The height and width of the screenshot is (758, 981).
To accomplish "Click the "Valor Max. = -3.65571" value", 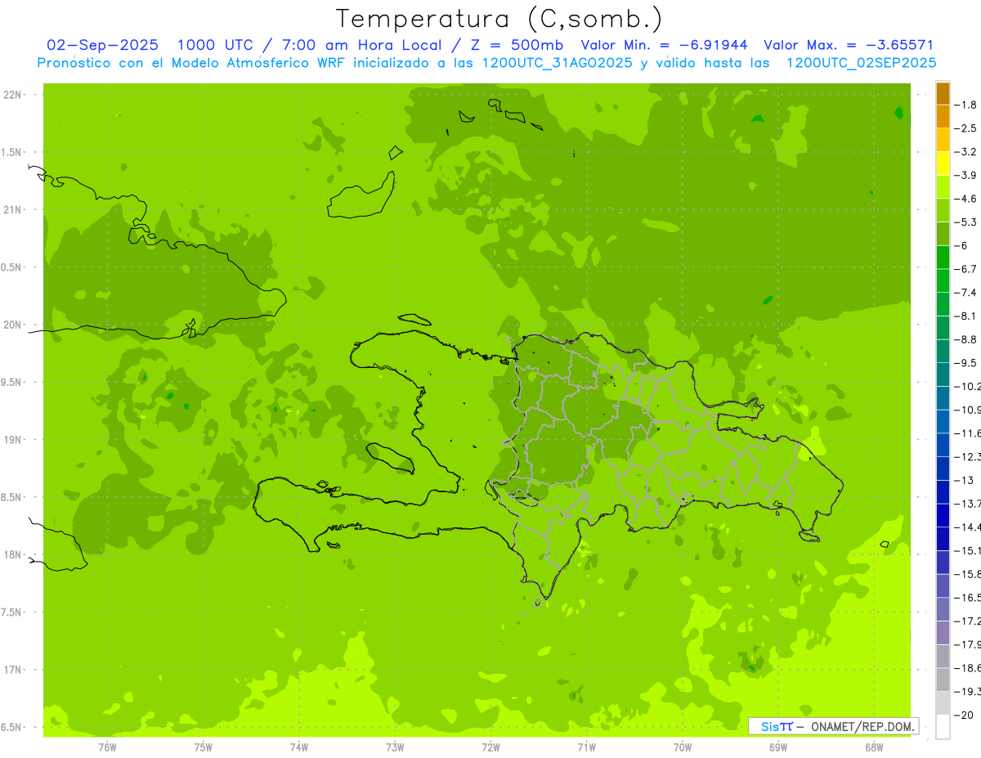I will 848,45.
